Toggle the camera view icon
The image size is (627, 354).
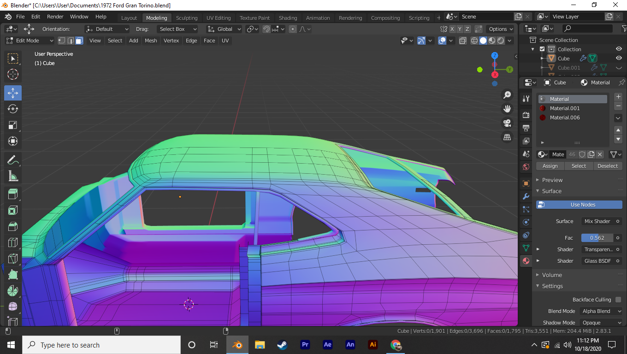507,123
